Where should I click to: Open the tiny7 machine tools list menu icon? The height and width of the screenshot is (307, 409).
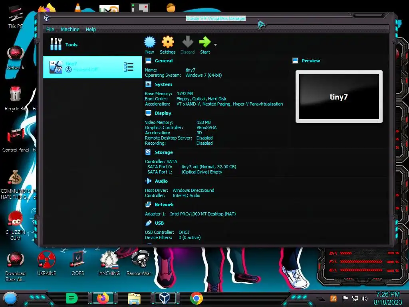[x=128, y=67]
